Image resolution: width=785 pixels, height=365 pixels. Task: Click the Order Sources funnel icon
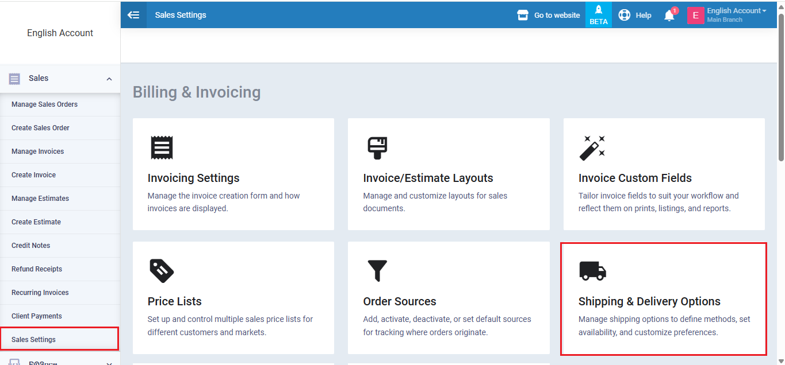pos(377,270)
